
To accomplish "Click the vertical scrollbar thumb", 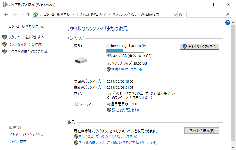I will coord(233,83).
